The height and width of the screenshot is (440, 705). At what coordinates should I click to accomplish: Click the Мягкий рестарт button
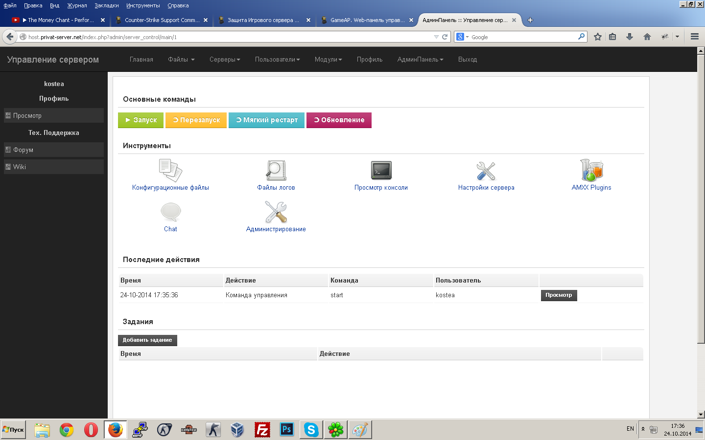(267, 120)
